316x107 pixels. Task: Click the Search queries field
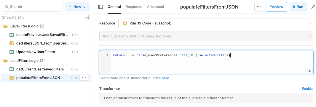pos(32,7)
